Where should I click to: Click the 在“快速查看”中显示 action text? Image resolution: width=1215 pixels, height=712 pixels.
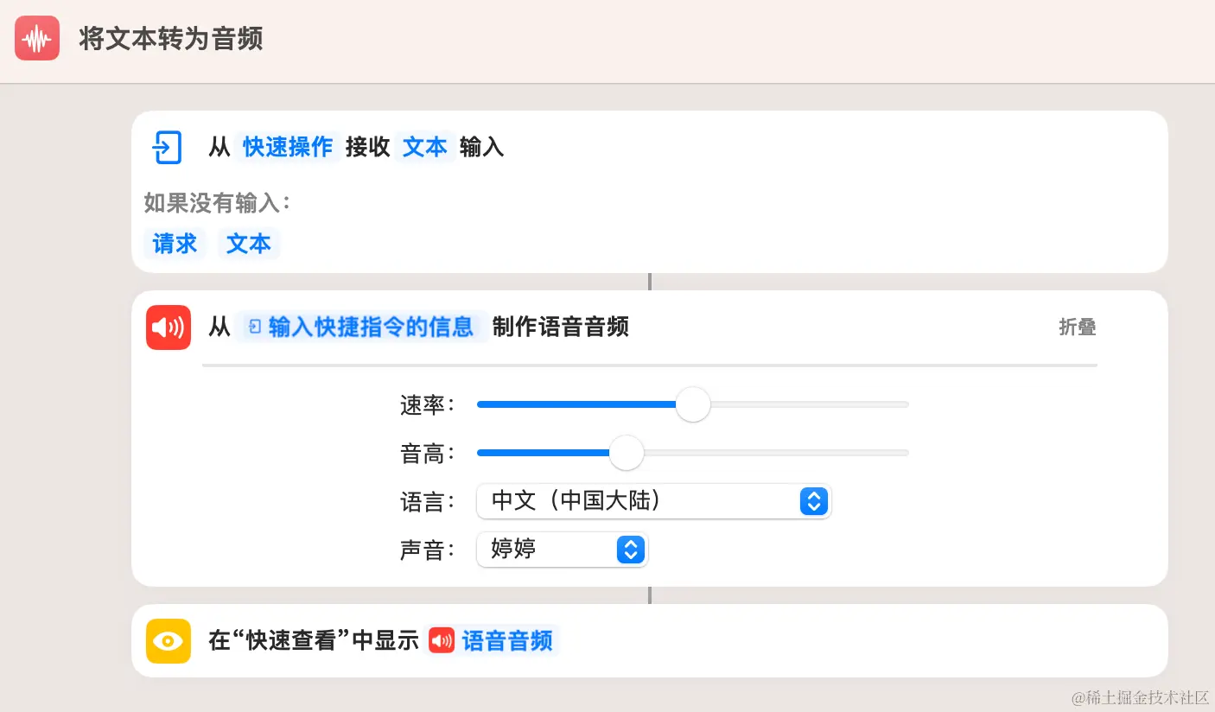[x=314, y=641]
